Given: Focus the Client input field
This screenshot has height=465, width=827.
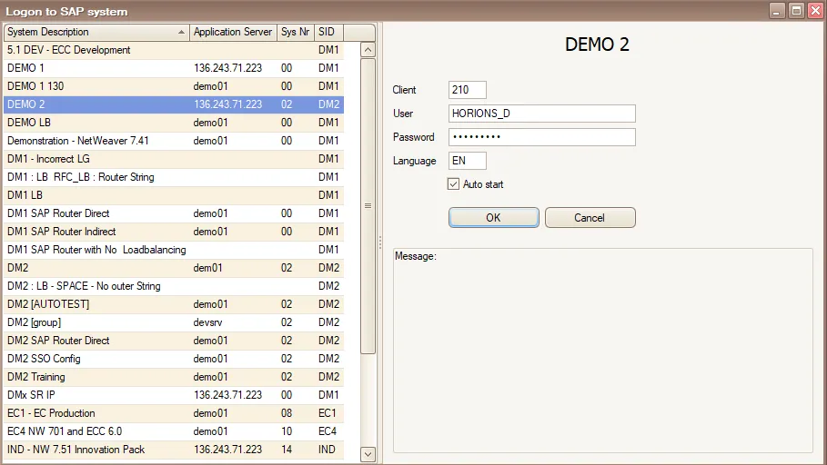Looking at the screenshot, I should (468, 90).
